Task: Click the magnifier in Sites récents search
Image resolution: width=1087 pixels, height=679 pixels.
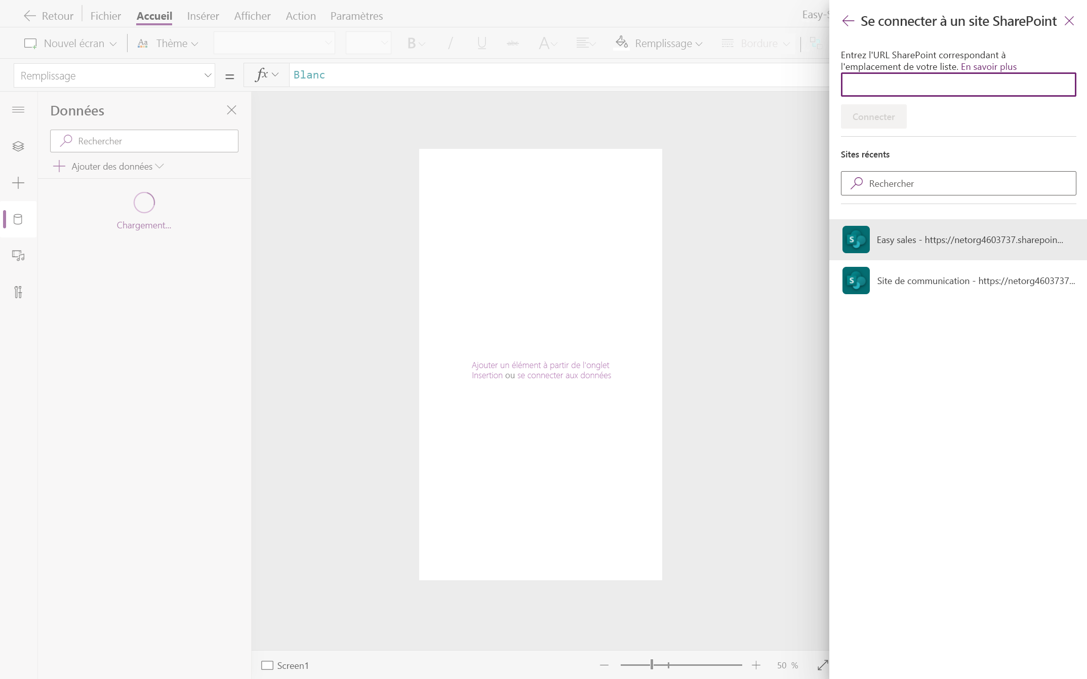Action: pyautogui.click(x=857, y=183)
